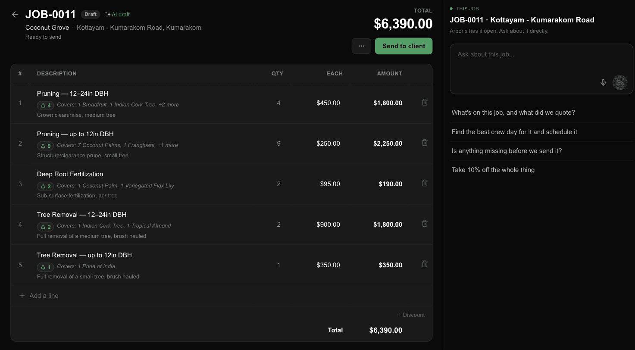Click the AI draft sparkle label
Screen dimensions: 635x350
[x=117, y=14]
